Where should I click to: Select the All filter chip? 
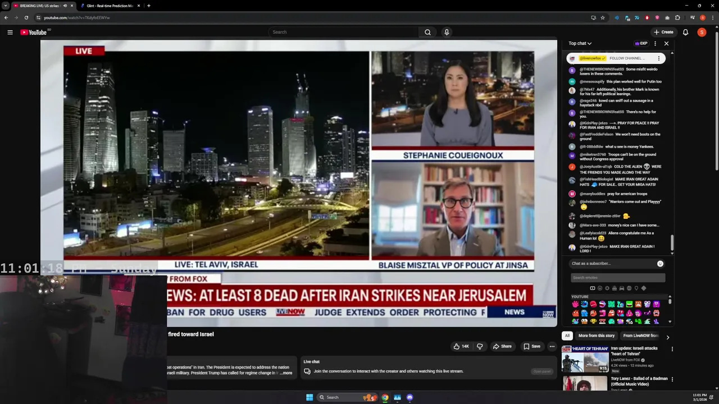click(x=567, y=336)
